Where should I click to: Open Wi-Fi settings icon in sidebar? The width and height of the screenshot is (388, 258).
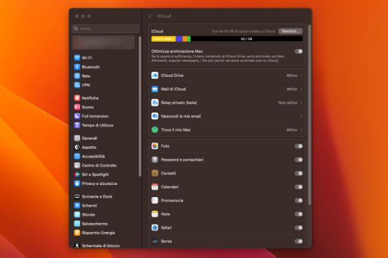click(77, 58)
